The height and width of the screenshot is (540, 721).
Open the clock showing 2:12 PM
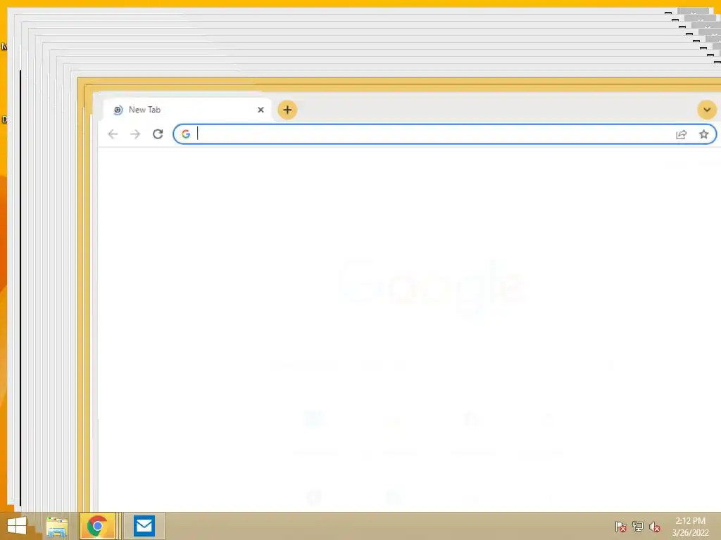coord(690,526)
